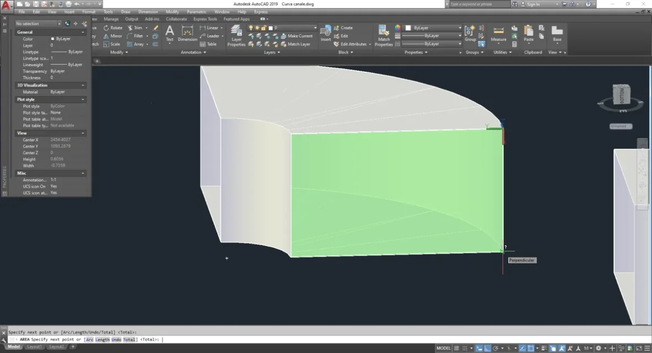Click the Erase tool icon
The image size is (652, 353).
pyautogui.click(x=156, y=28)
